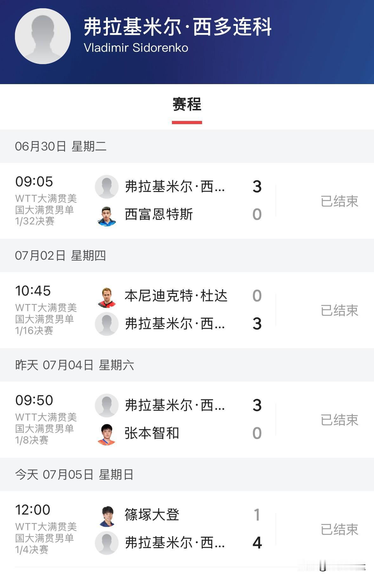This screenshot has height=579, width=374.
Task: Open Vladimir Sidorenko's large profile avatar
Action: 43,36
